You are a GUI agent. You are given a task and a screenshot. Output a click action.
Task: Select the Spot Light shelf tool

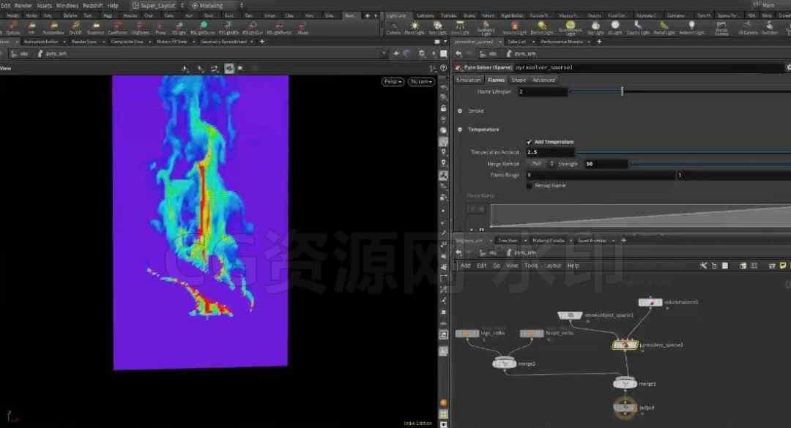[x=437, y=28]
